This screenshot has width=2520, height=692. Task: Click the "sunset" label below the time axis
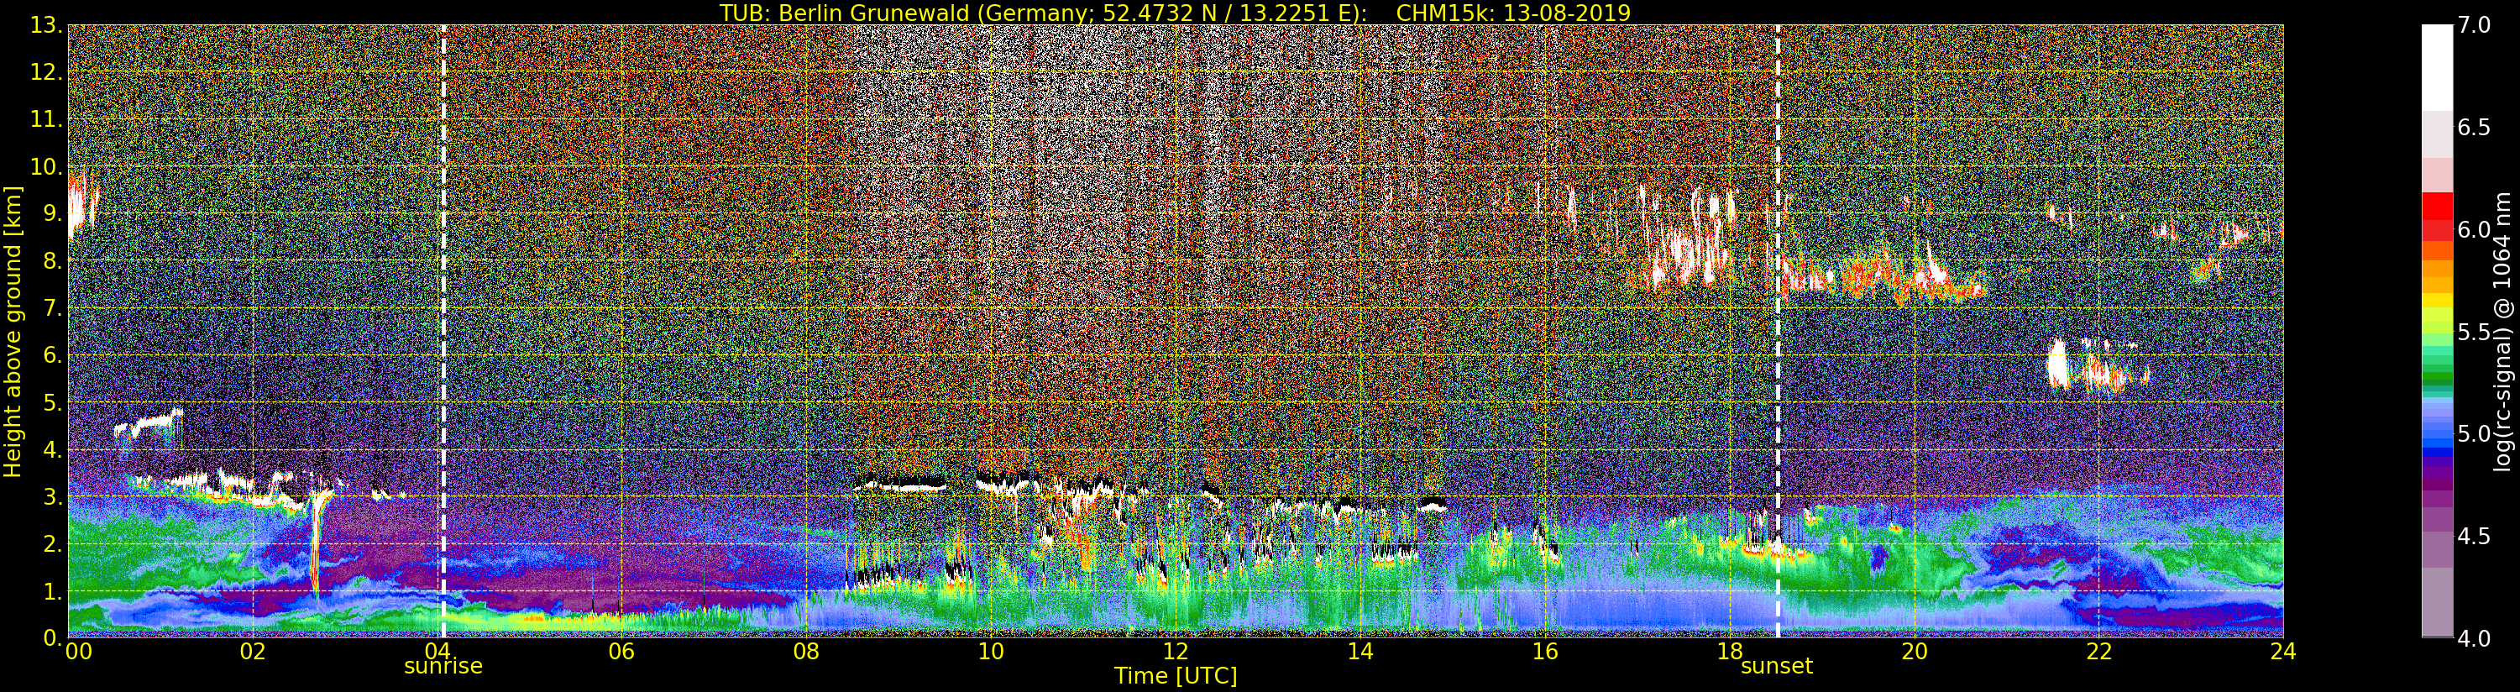click(x=1777, y=667)
